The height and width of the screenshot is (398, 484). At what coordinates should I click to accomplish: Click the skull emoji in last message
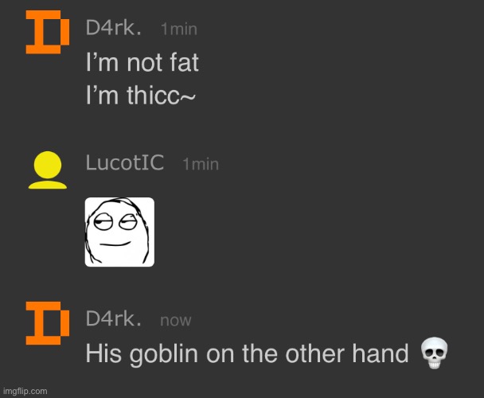pyautogui.click(x=435, y=353)
